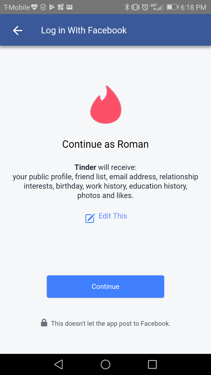
Task: Tap the Tinder flame logo
Action: 106,104
